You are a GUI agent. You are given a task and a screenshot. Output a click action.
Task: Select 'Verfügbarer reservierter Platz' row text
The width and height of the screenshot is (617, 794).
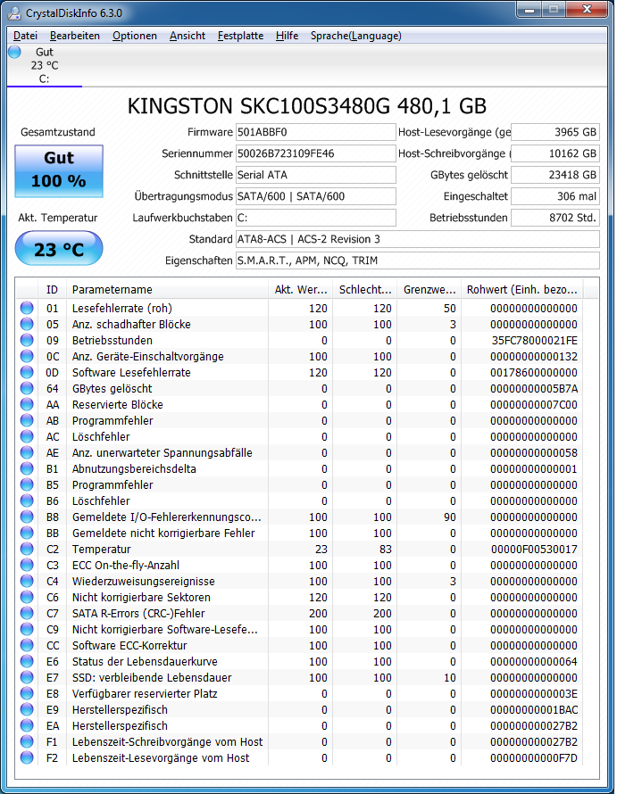145,694
